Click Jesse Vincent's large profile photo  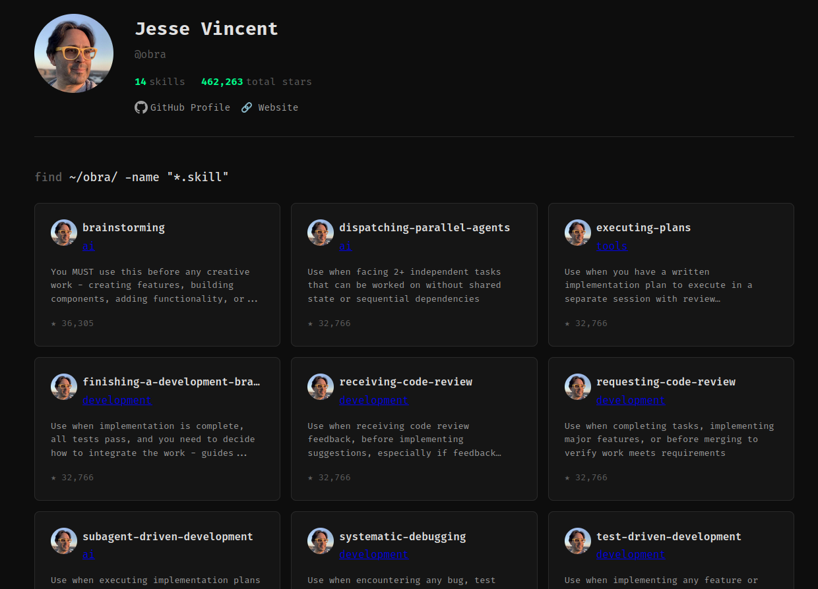click(73, 53)
